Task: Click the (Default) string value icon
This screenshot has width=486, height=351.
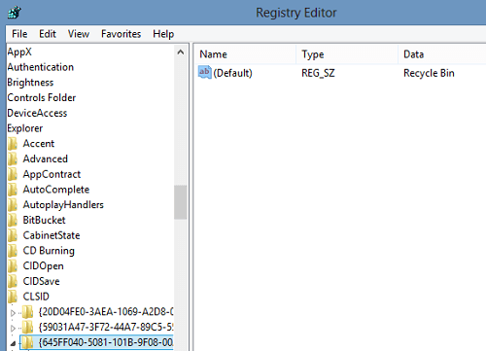Action: [x=205, y=73]
